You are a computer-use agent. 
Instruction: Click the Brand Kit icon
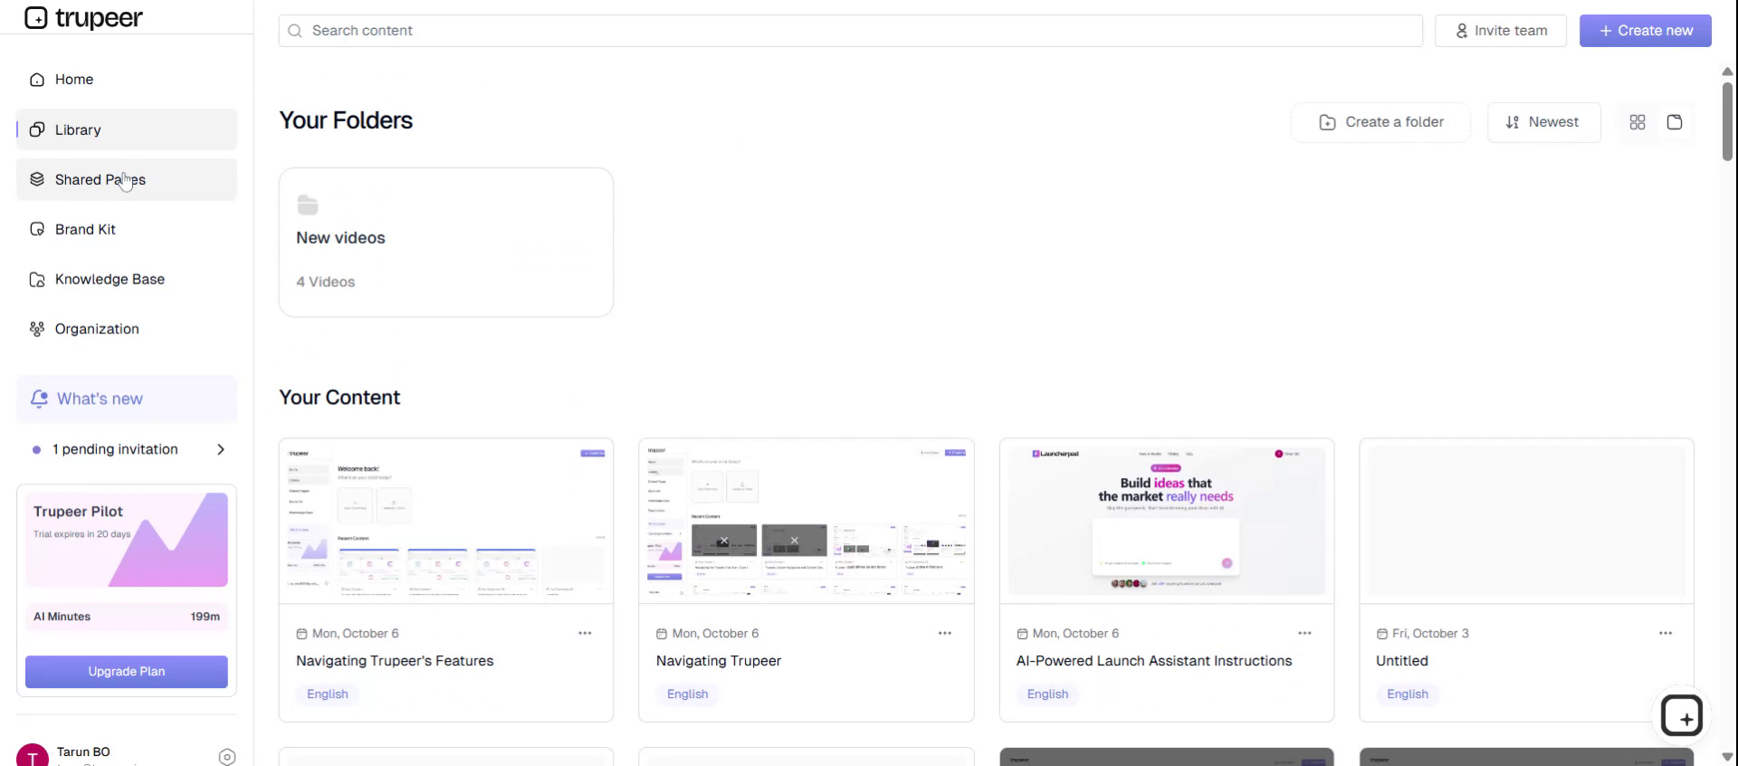click(37, 229)
